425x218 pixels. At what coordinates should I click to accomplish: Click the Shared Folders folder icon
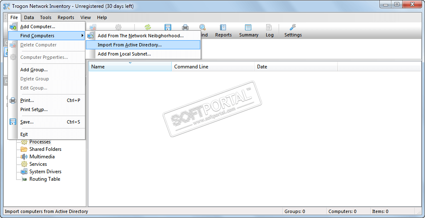(x=24, y=149)
